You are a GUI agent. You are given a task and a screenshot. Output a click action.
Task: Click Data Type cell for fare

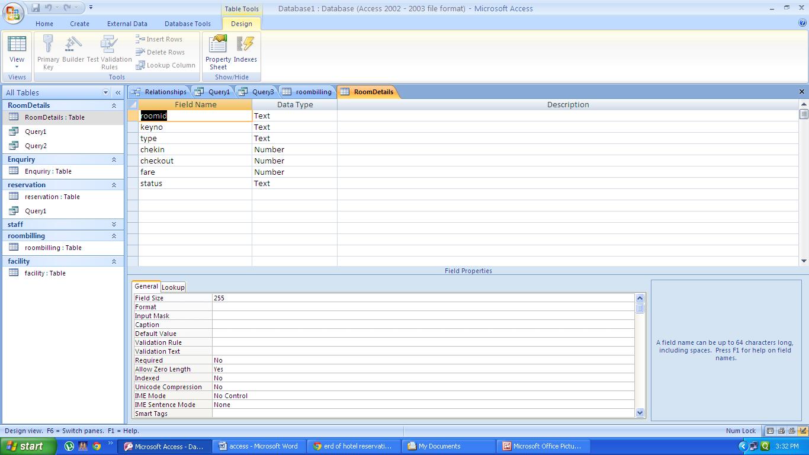point(294,172)
